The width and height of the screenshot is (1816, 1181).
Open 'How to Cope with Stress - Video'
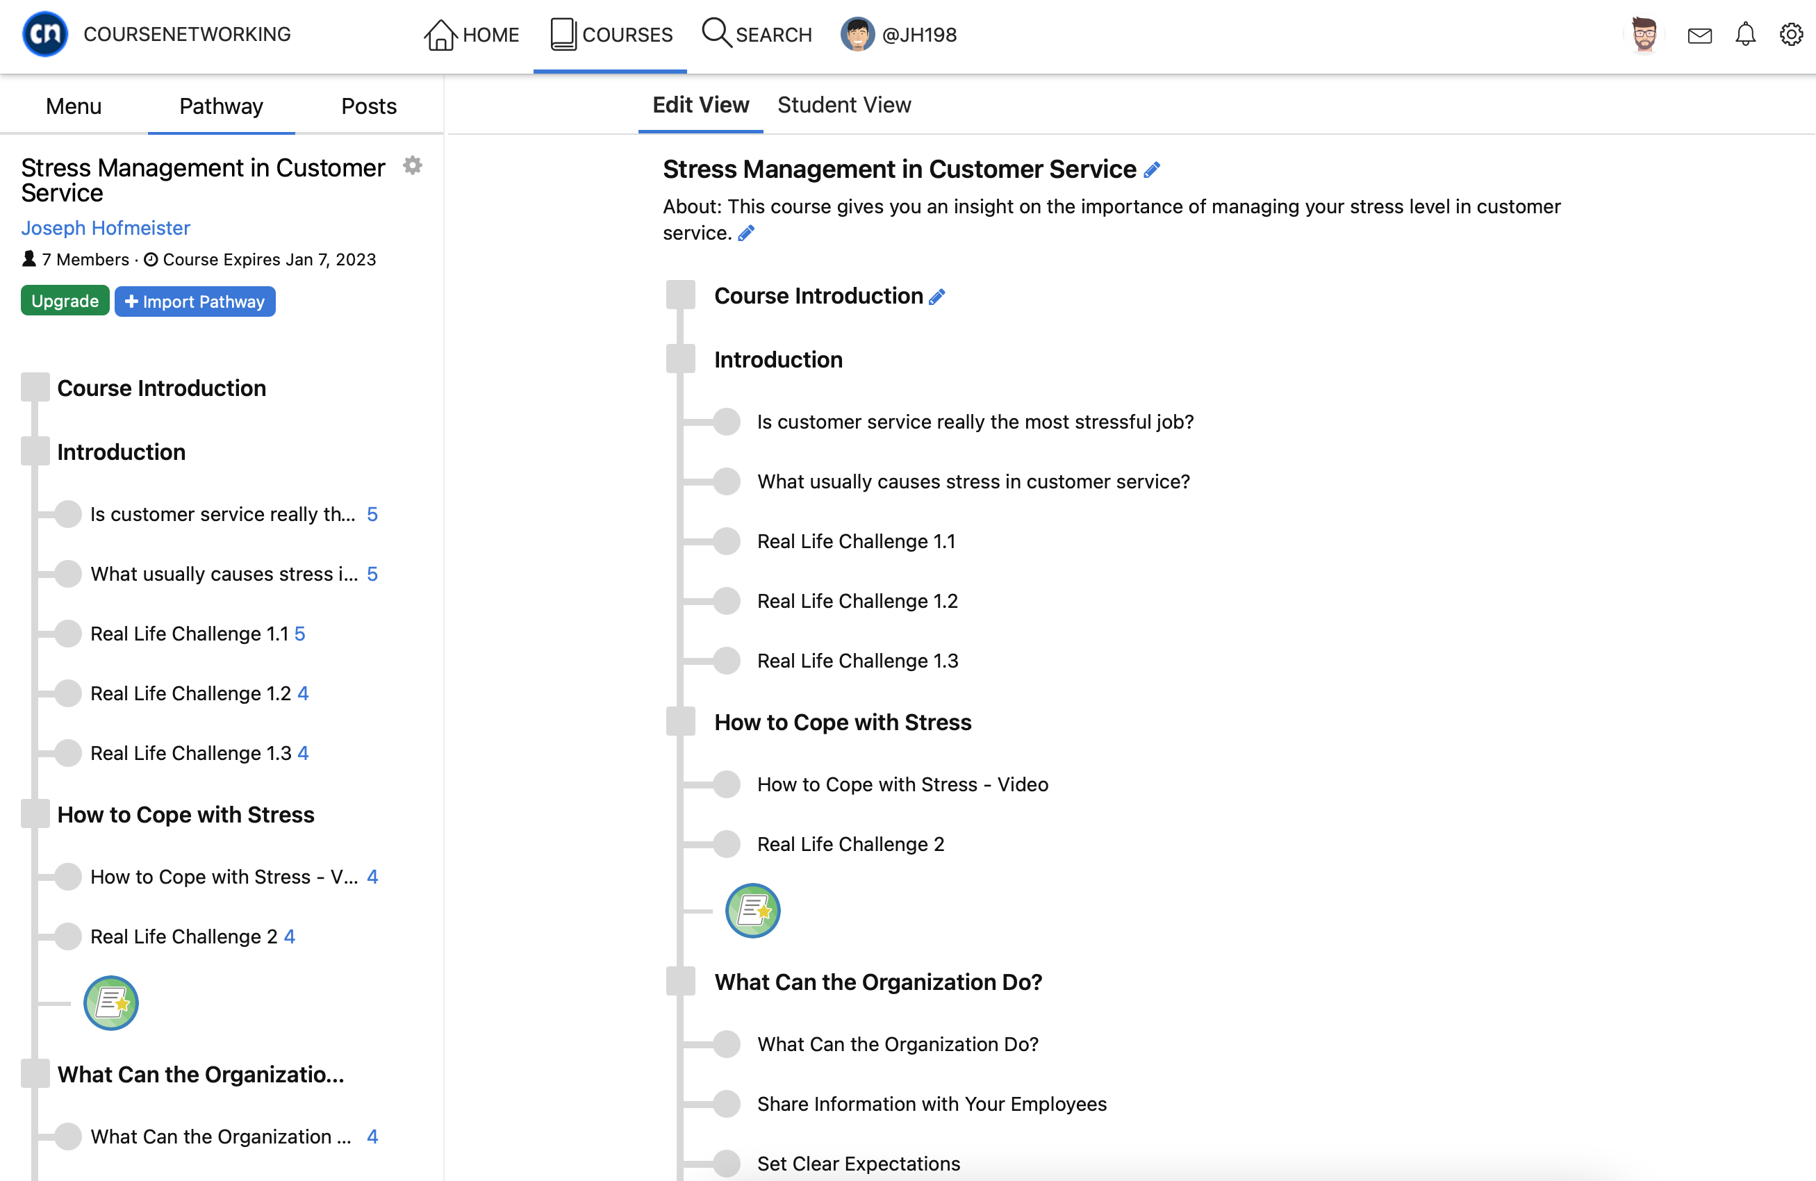(x=902, y=784)
